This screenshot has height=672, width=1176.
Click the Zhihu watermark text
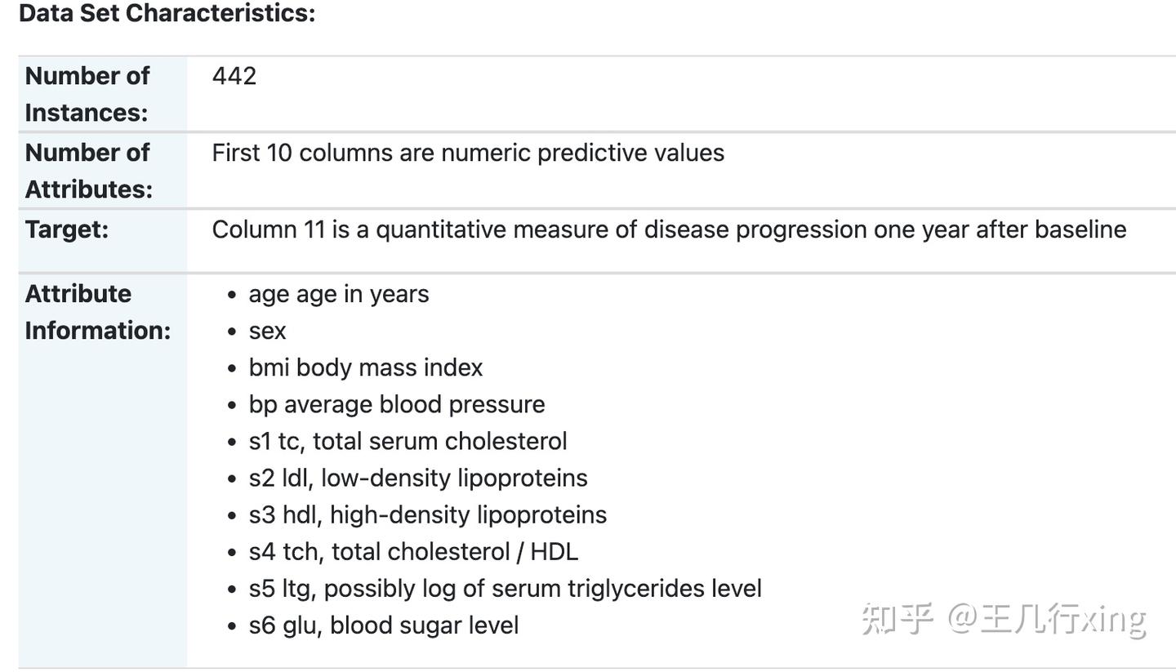pyautogui.click(x=1004, y=618)
